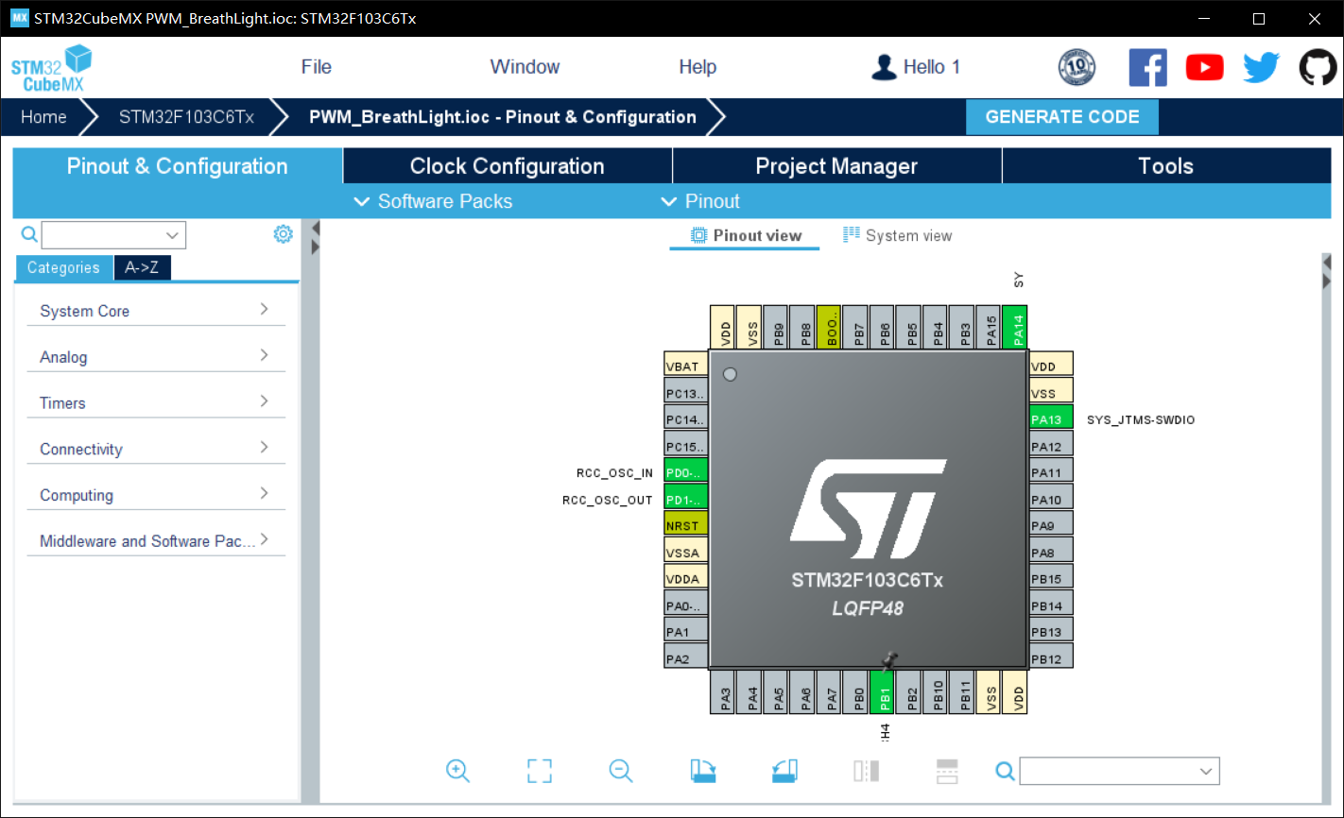Screen dimensions: 1344x818
Task: Click the RCC_OSC_IN label
Action: click(614, 472)
